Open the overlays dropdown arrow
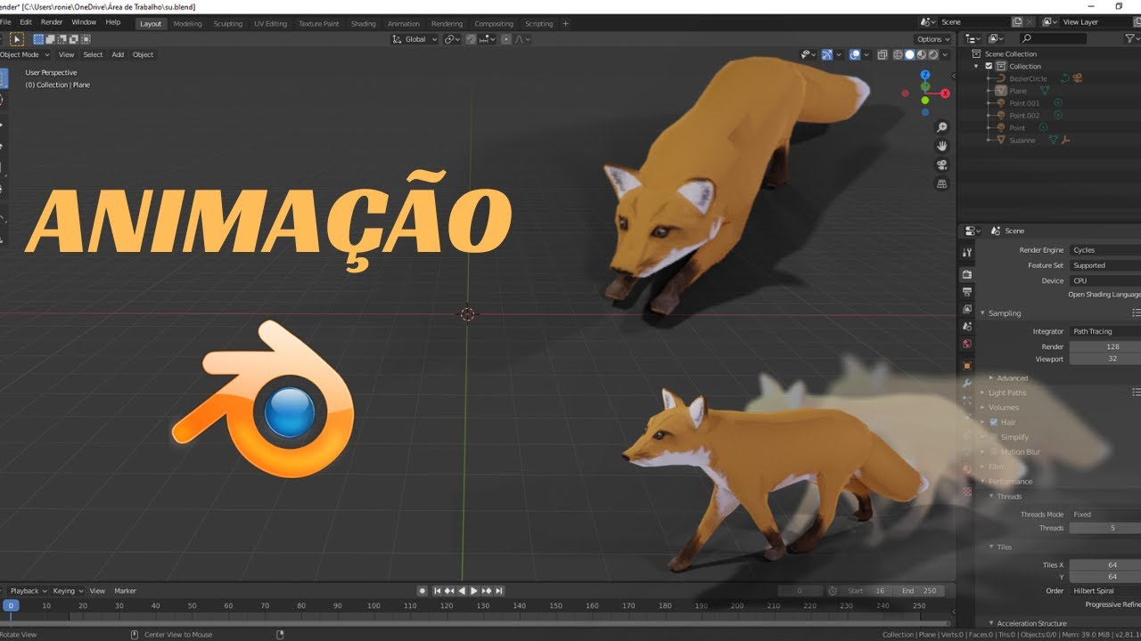 pyautogui.click(x=866, y=54)
